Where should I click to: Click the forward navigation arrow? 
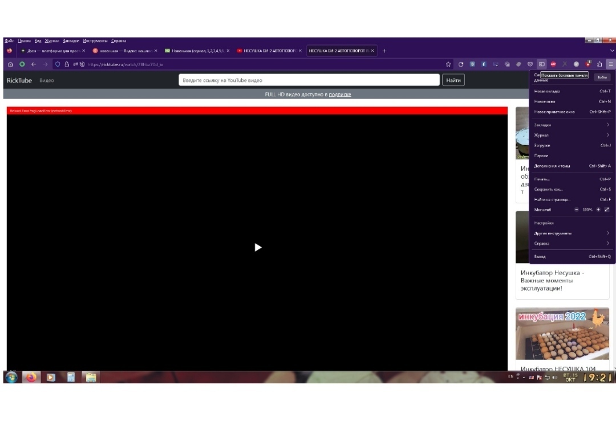tap(45, 64)
